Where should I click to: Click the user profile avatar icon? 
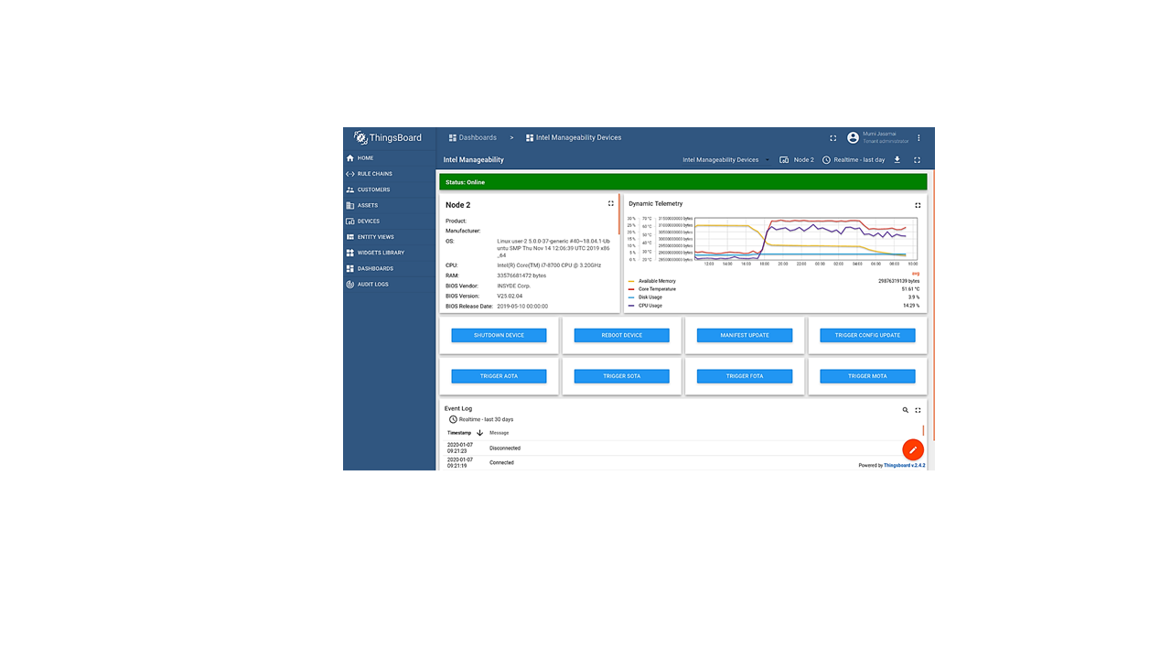[x=853, y=138]
